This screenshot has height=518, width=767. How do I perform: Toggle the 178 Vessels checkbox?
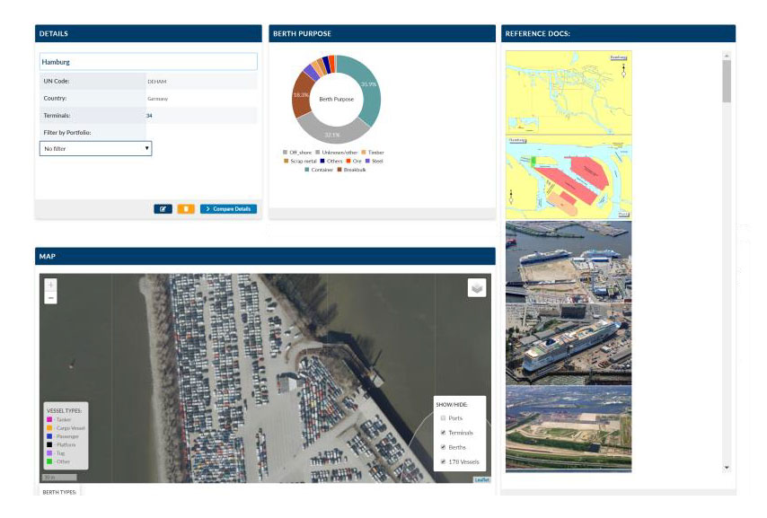[x=443, y=461]
